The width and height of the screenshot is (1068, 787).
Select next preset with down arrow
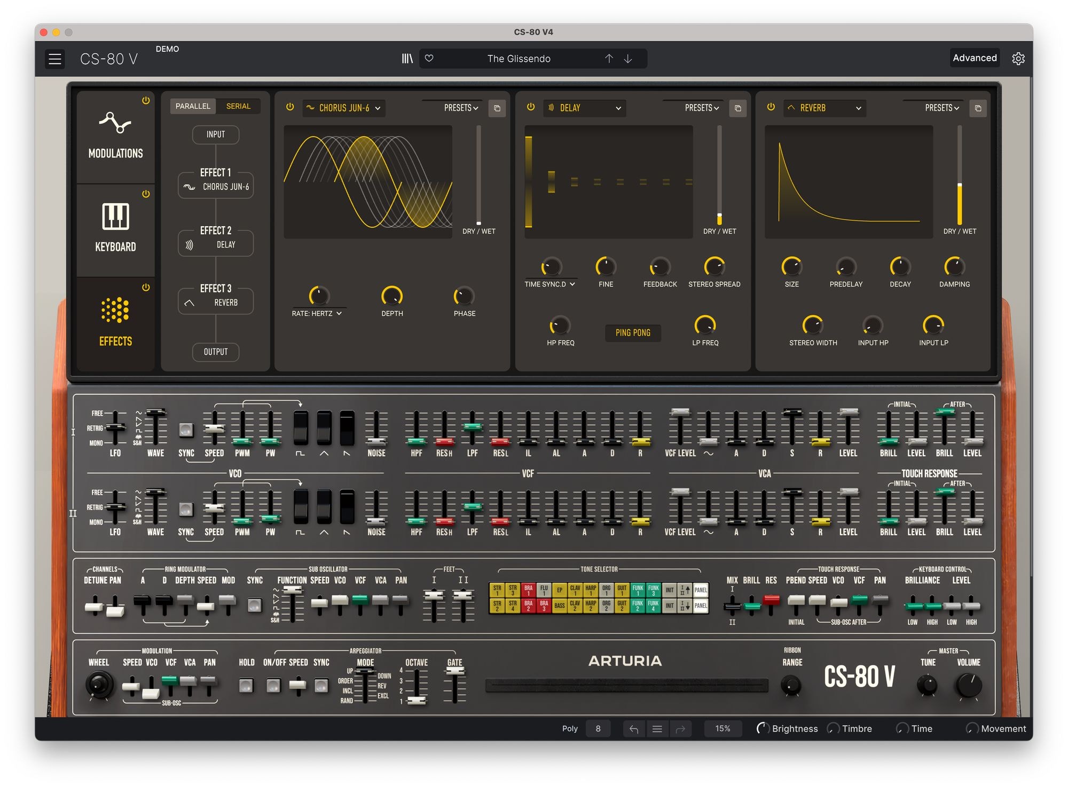(x=628, y=59)
